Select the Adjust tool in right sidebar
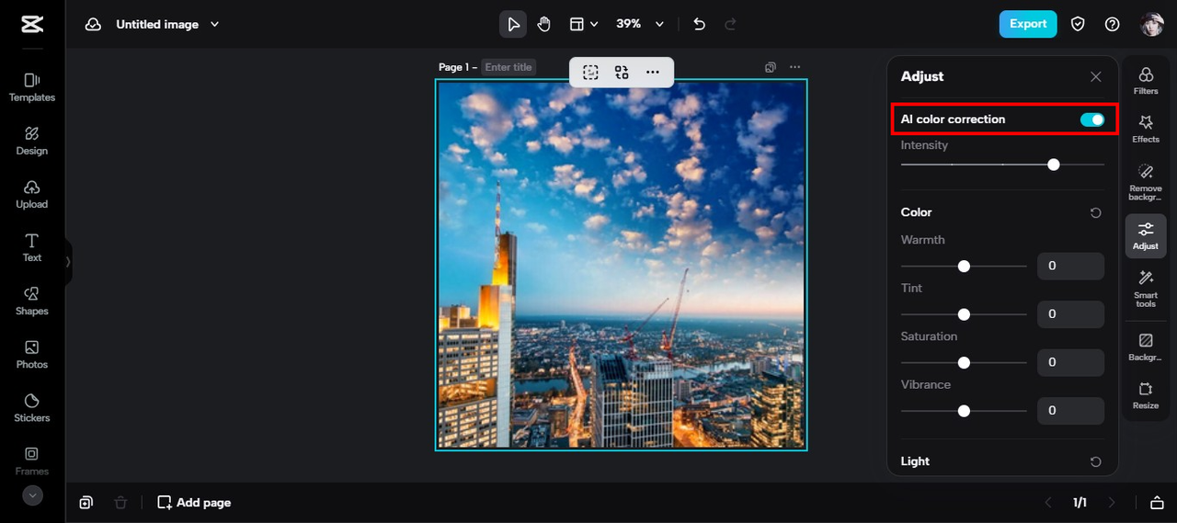The height and width of the screenshot is (523, 1177). coord(1146,235)
